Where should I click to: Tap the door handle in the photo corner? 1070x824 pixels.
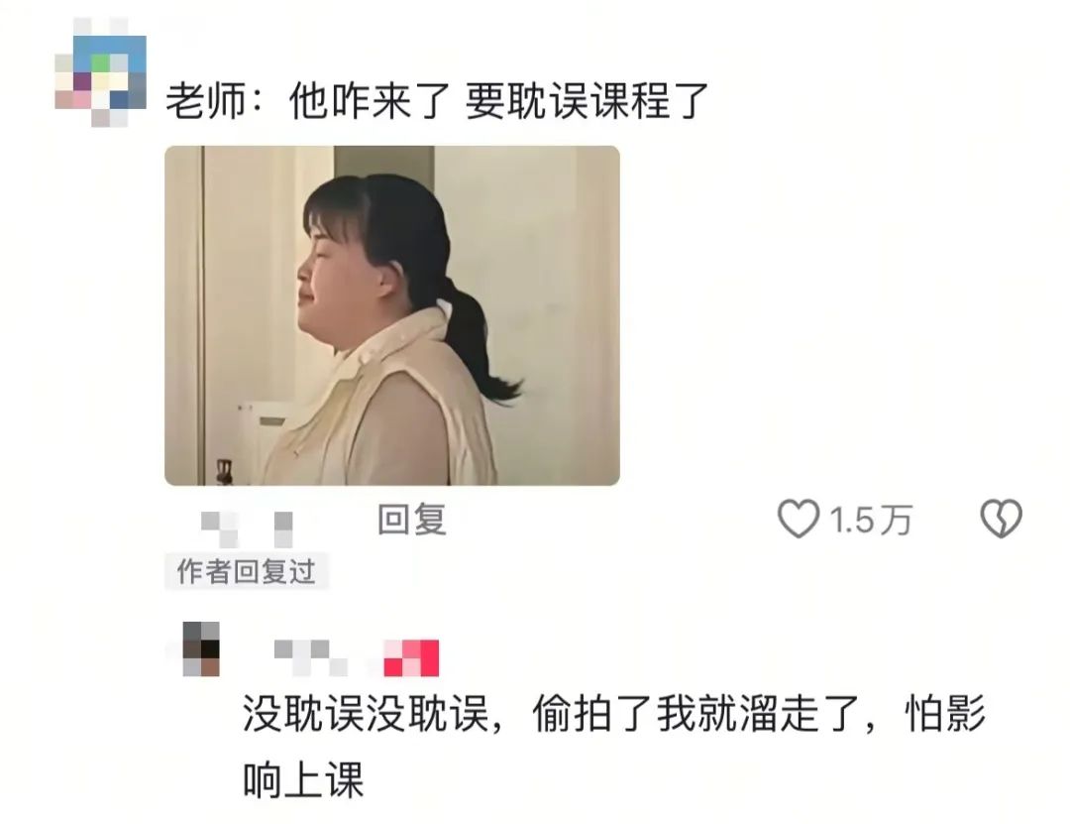tap(224, 471)
